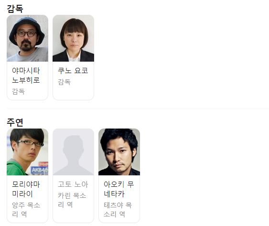The height and width of the screenshot is (226, 269).
Task: Click 감독 label under 쿠노 요코
Action: 65,82
